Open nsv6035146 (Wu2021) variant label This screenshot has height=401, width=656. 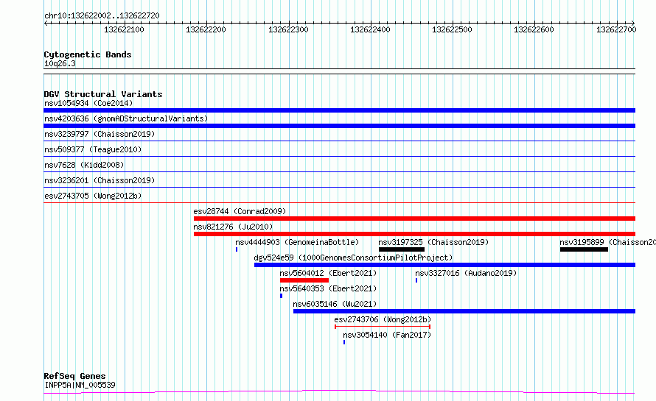pos(335,304)
